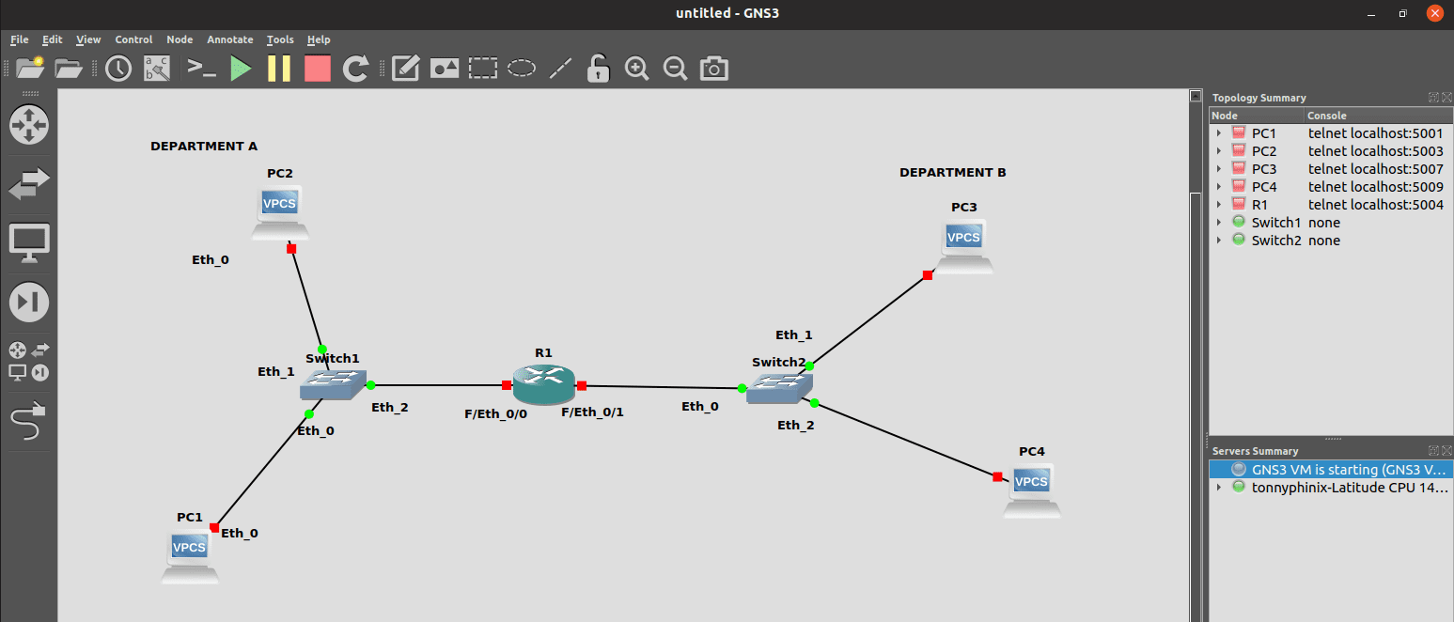Open console connect to all nodes
Screen dimensions: 1454x622
(201, 68)
